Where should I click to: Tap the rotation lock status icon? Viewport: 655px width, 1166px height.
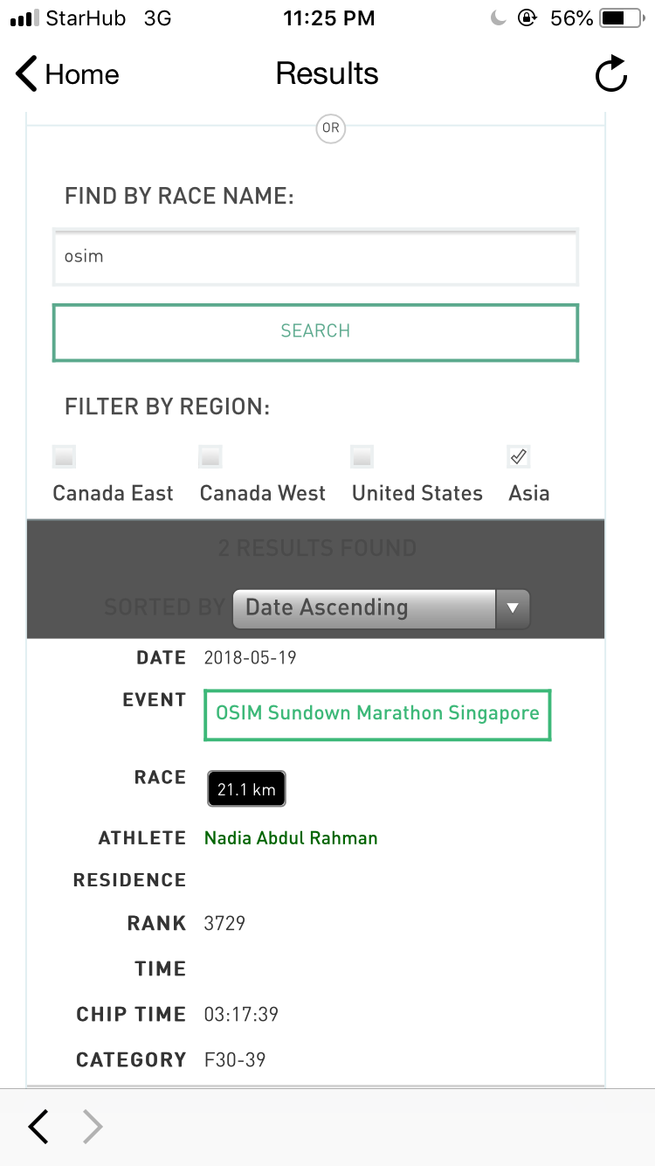pos(527,18)
